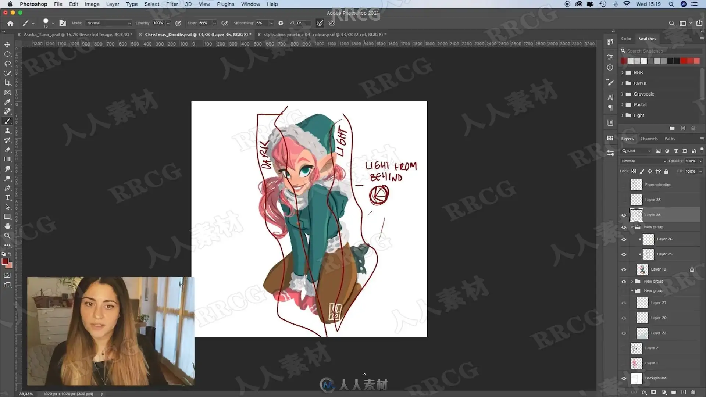Show Layer 21 visibility
This screenshot has width=706, height=397.
[x=624, y=303]
